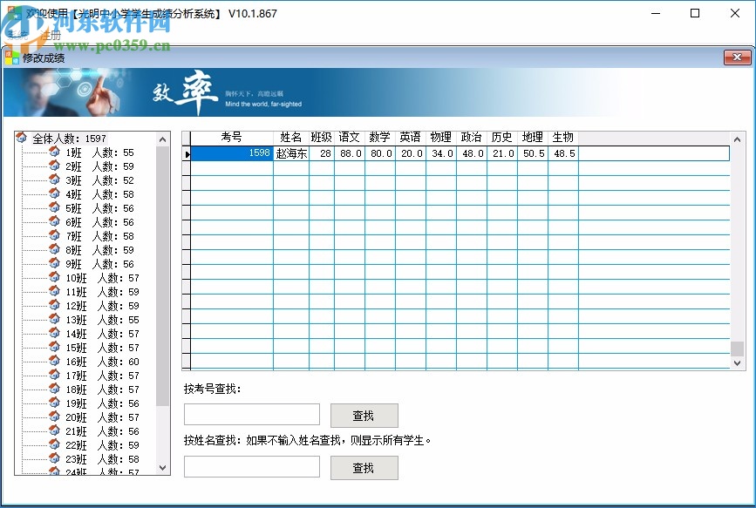This screenshot has width=756, height=508.
Task: Click the application icon in the main title bar
Action: click(12, 13)
